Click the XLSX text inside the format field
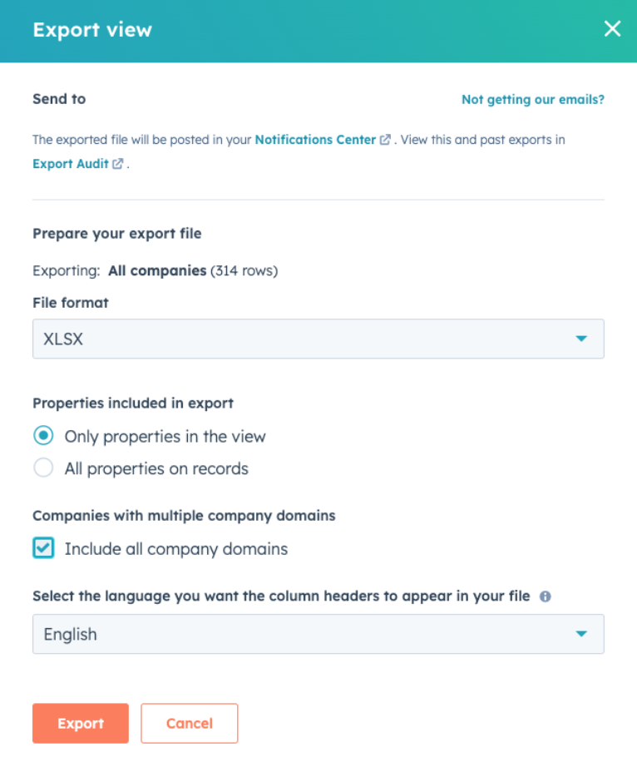Screen dimensions: 637x762 [63, 339]
